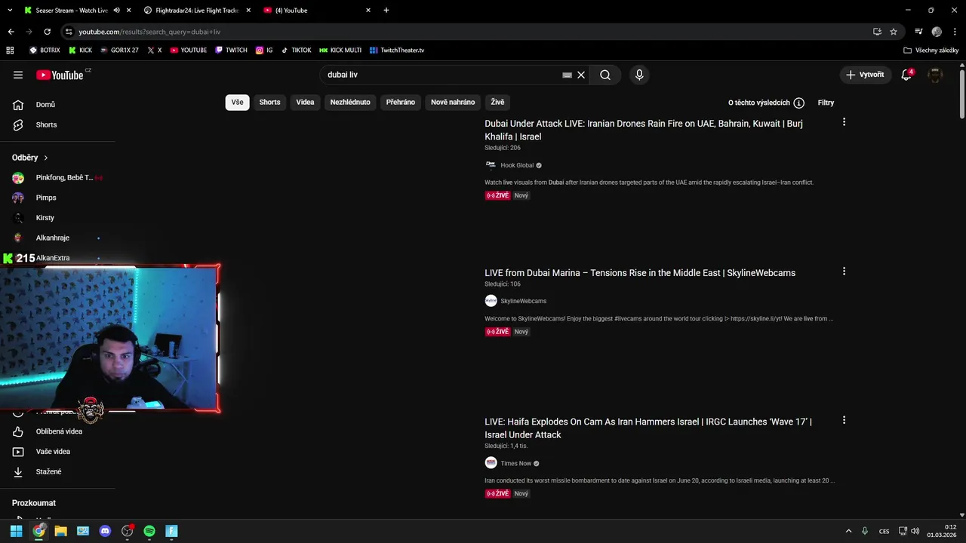
Task: Click the page vertical scrollbar thumb
Action: tap(961, 93)
